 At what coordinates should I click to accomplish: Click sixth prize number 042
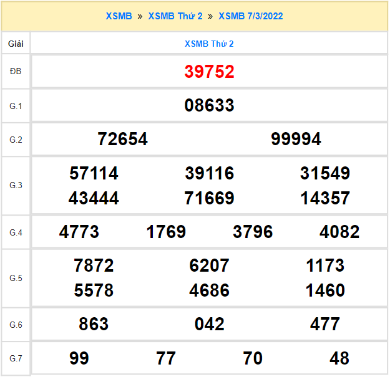tap(209, 324)
